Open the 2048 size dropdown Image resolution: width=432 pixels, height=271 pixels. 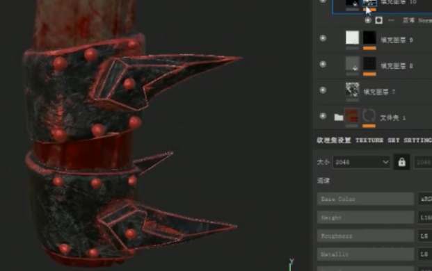point(361,162)
